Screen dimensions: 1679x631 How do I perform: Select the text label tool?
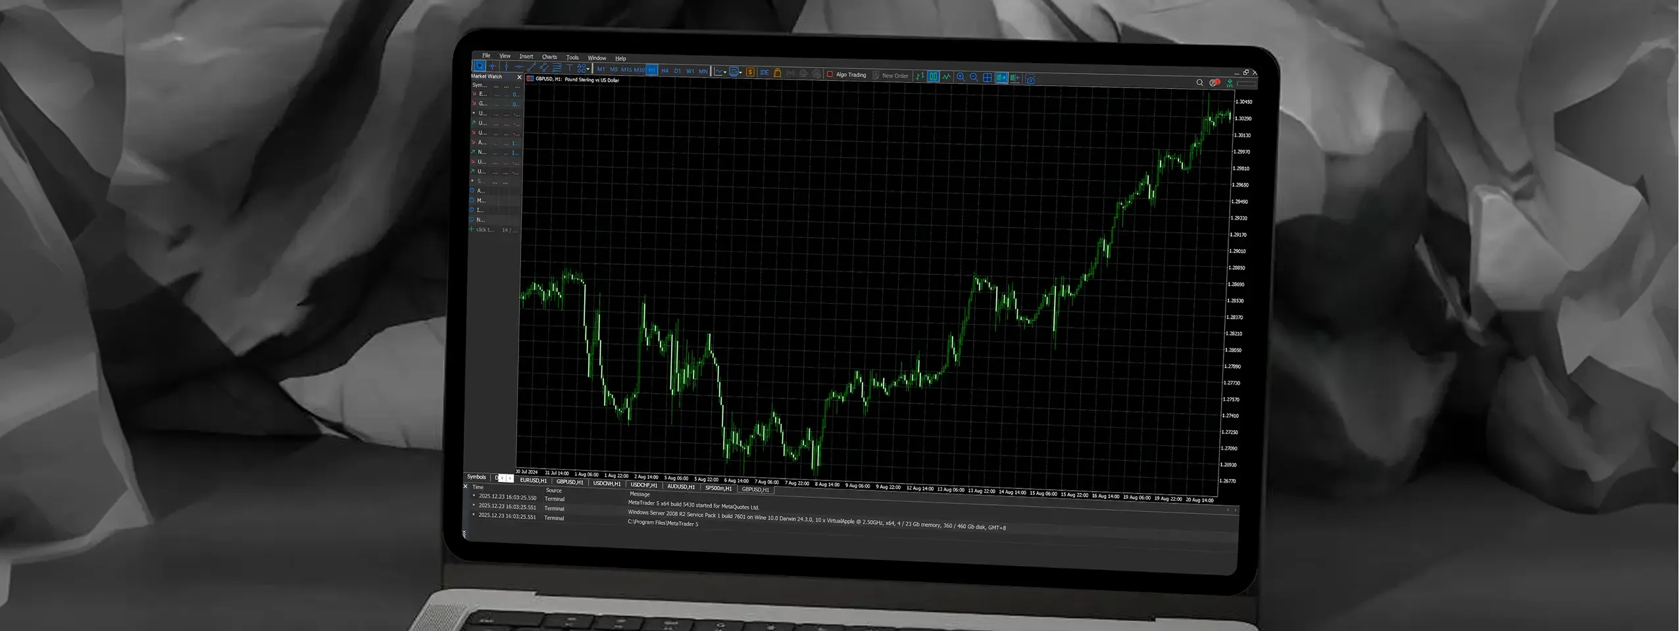coord(569,68)
